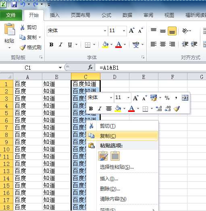Click percent style icon in mini toolbar
The height and width of the screenshot is (211, 206).
click(167, 98)
